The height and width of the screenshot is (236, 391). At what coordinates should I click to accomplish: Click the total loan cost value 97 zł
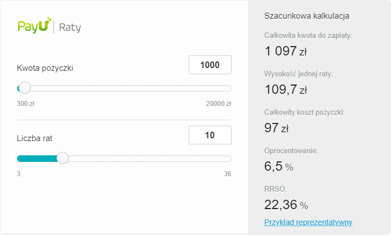(277, 128)
